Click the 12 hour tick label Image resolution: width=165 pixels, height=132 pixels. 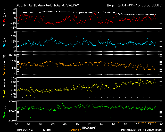[89, 124]
